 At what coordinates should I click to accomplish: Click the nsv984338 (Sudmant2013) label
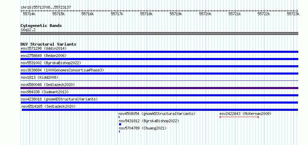[x=45, y=92]
